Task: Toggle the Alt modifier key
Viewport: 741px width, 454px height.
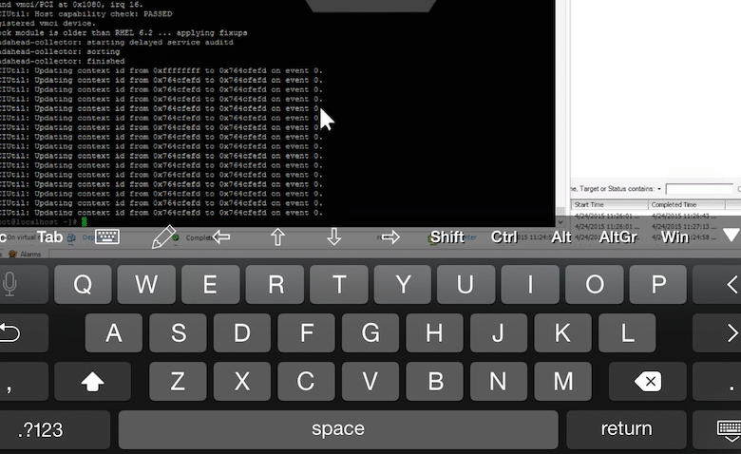Action: point(561,236)
